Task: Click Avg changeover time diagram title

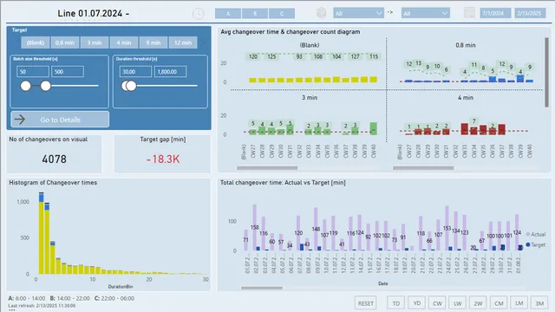Action: click(x=291, y=32)
